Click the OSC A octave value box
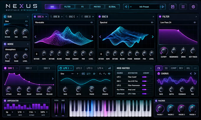The height and width of the screenshot is (120, 201). point(37,54)
